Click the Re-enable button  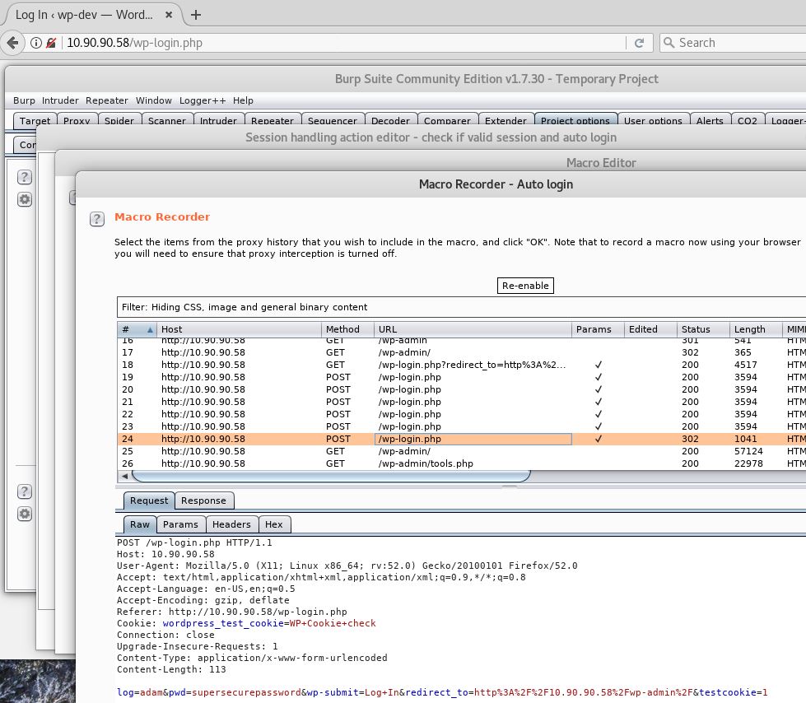coord(525,286)
